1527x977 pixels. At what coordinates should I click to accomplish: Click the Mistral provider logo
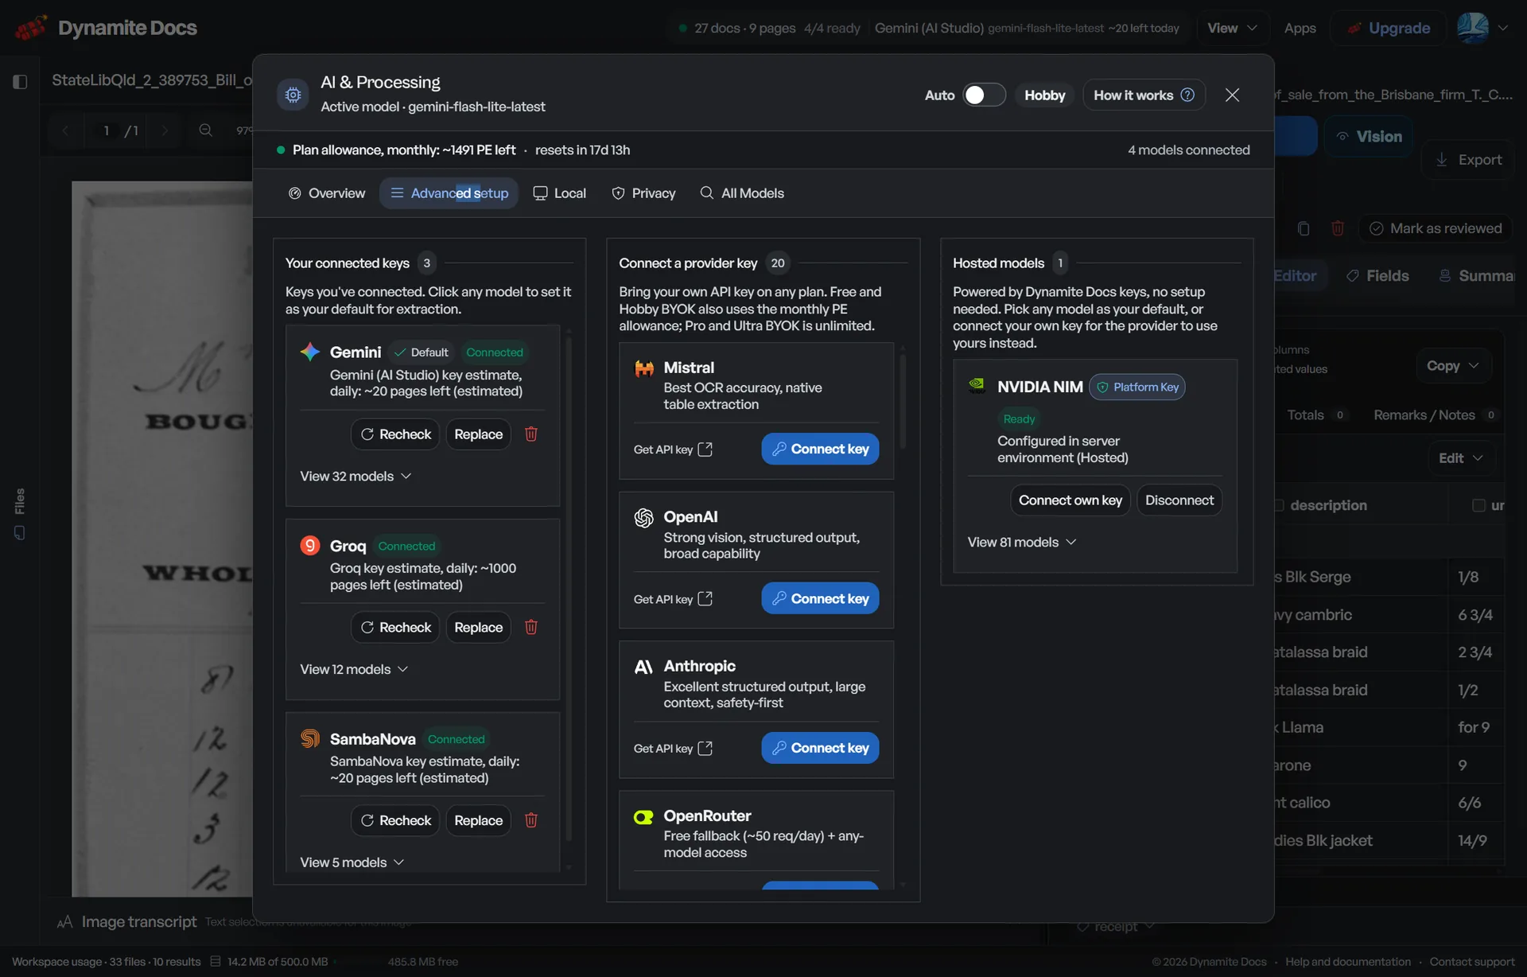[643, 368]
